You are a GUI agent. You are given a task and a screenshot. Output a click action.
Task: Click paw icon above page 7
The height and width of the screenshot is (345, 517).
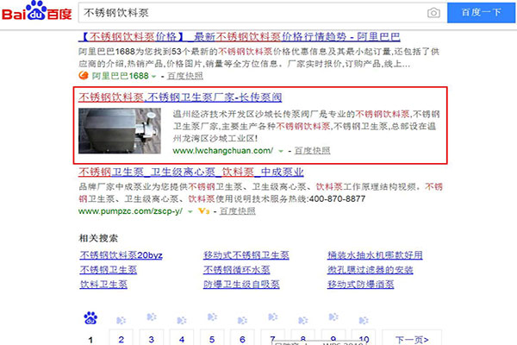tap(272, 317)
